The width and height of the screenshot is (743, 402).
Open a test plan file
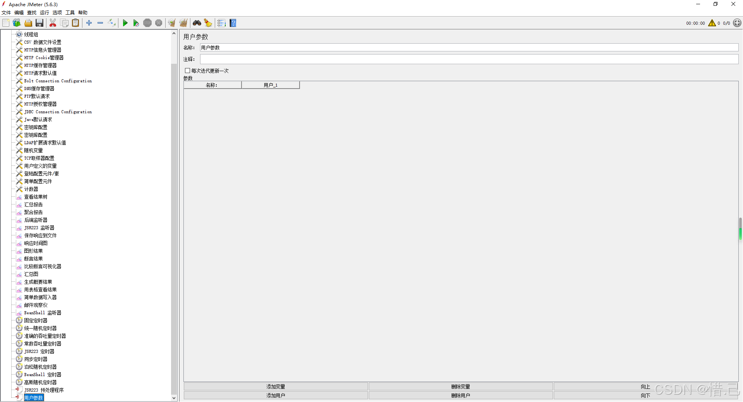tap(28, 23)
